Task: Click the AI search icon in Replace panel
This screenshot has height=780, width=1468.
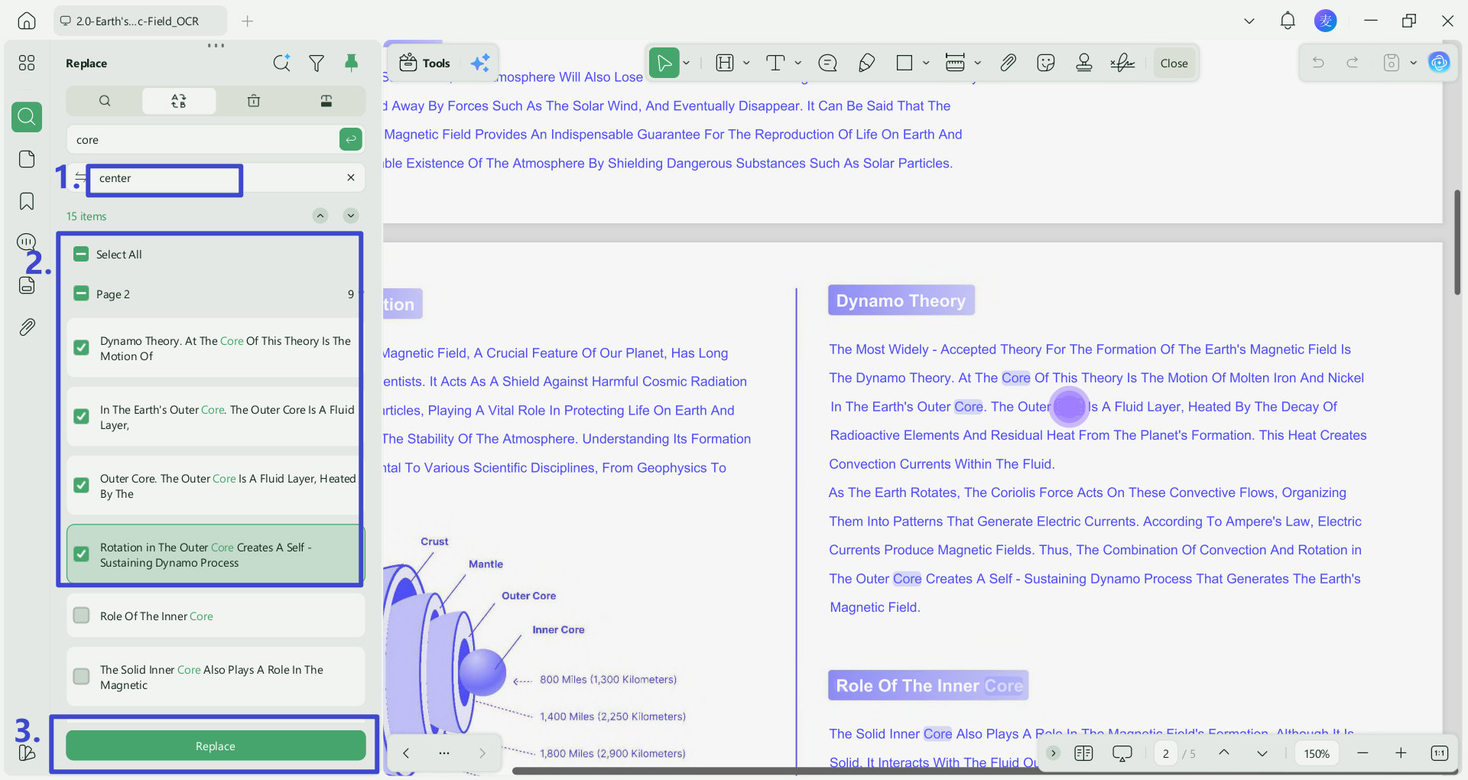Action: 282,63
